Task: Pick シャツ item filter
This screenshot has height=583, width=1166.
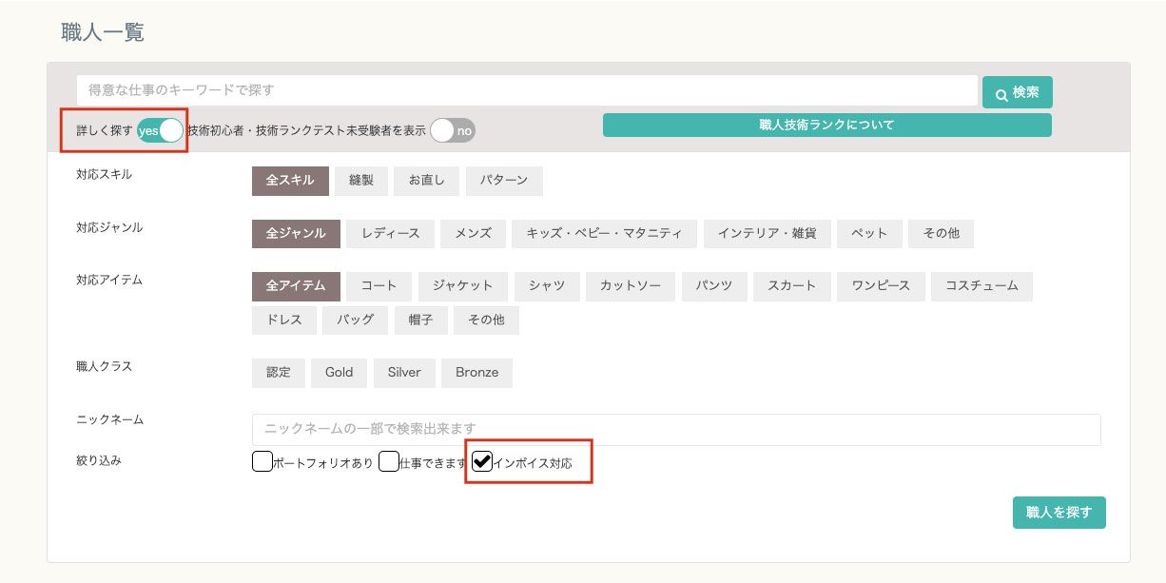Action: (547, 285)
